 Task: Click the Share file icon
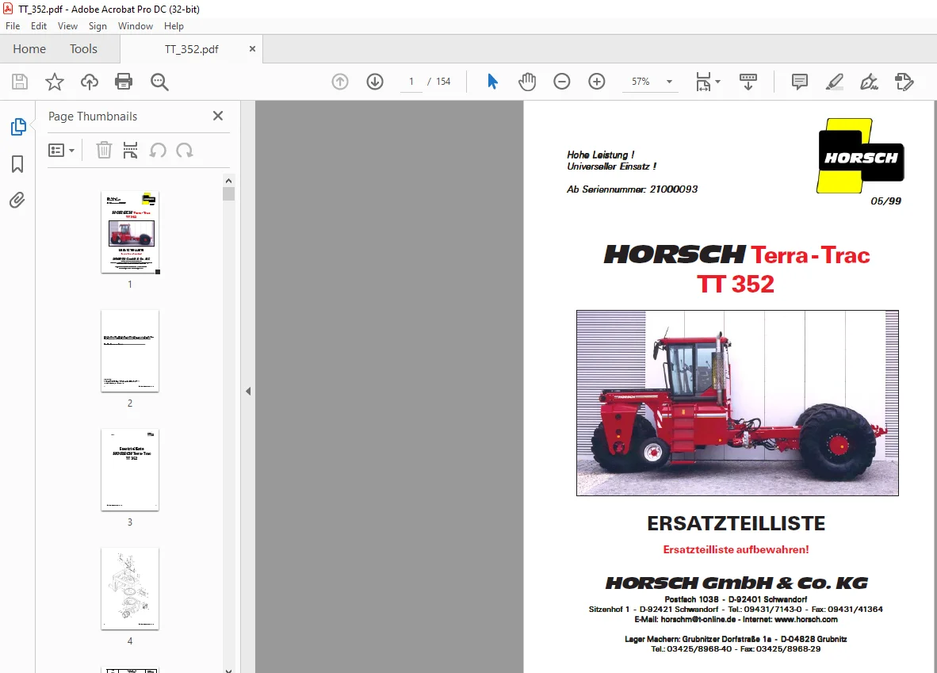pyautogui.click(x=904, y=82)
